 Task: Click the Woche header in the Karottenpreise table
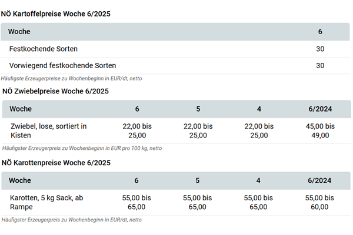point(21,181)
